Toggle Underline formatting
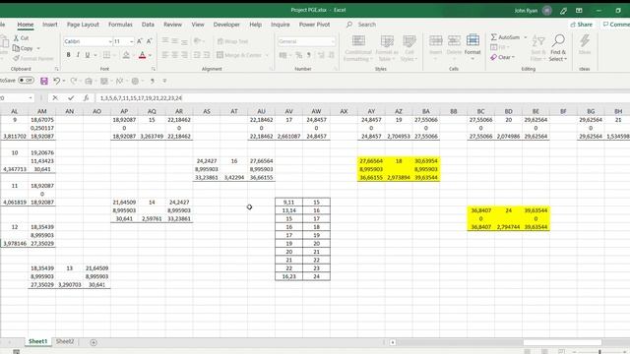Image resolution: width=630 pixels, height=354 pixels. (88, 55)
